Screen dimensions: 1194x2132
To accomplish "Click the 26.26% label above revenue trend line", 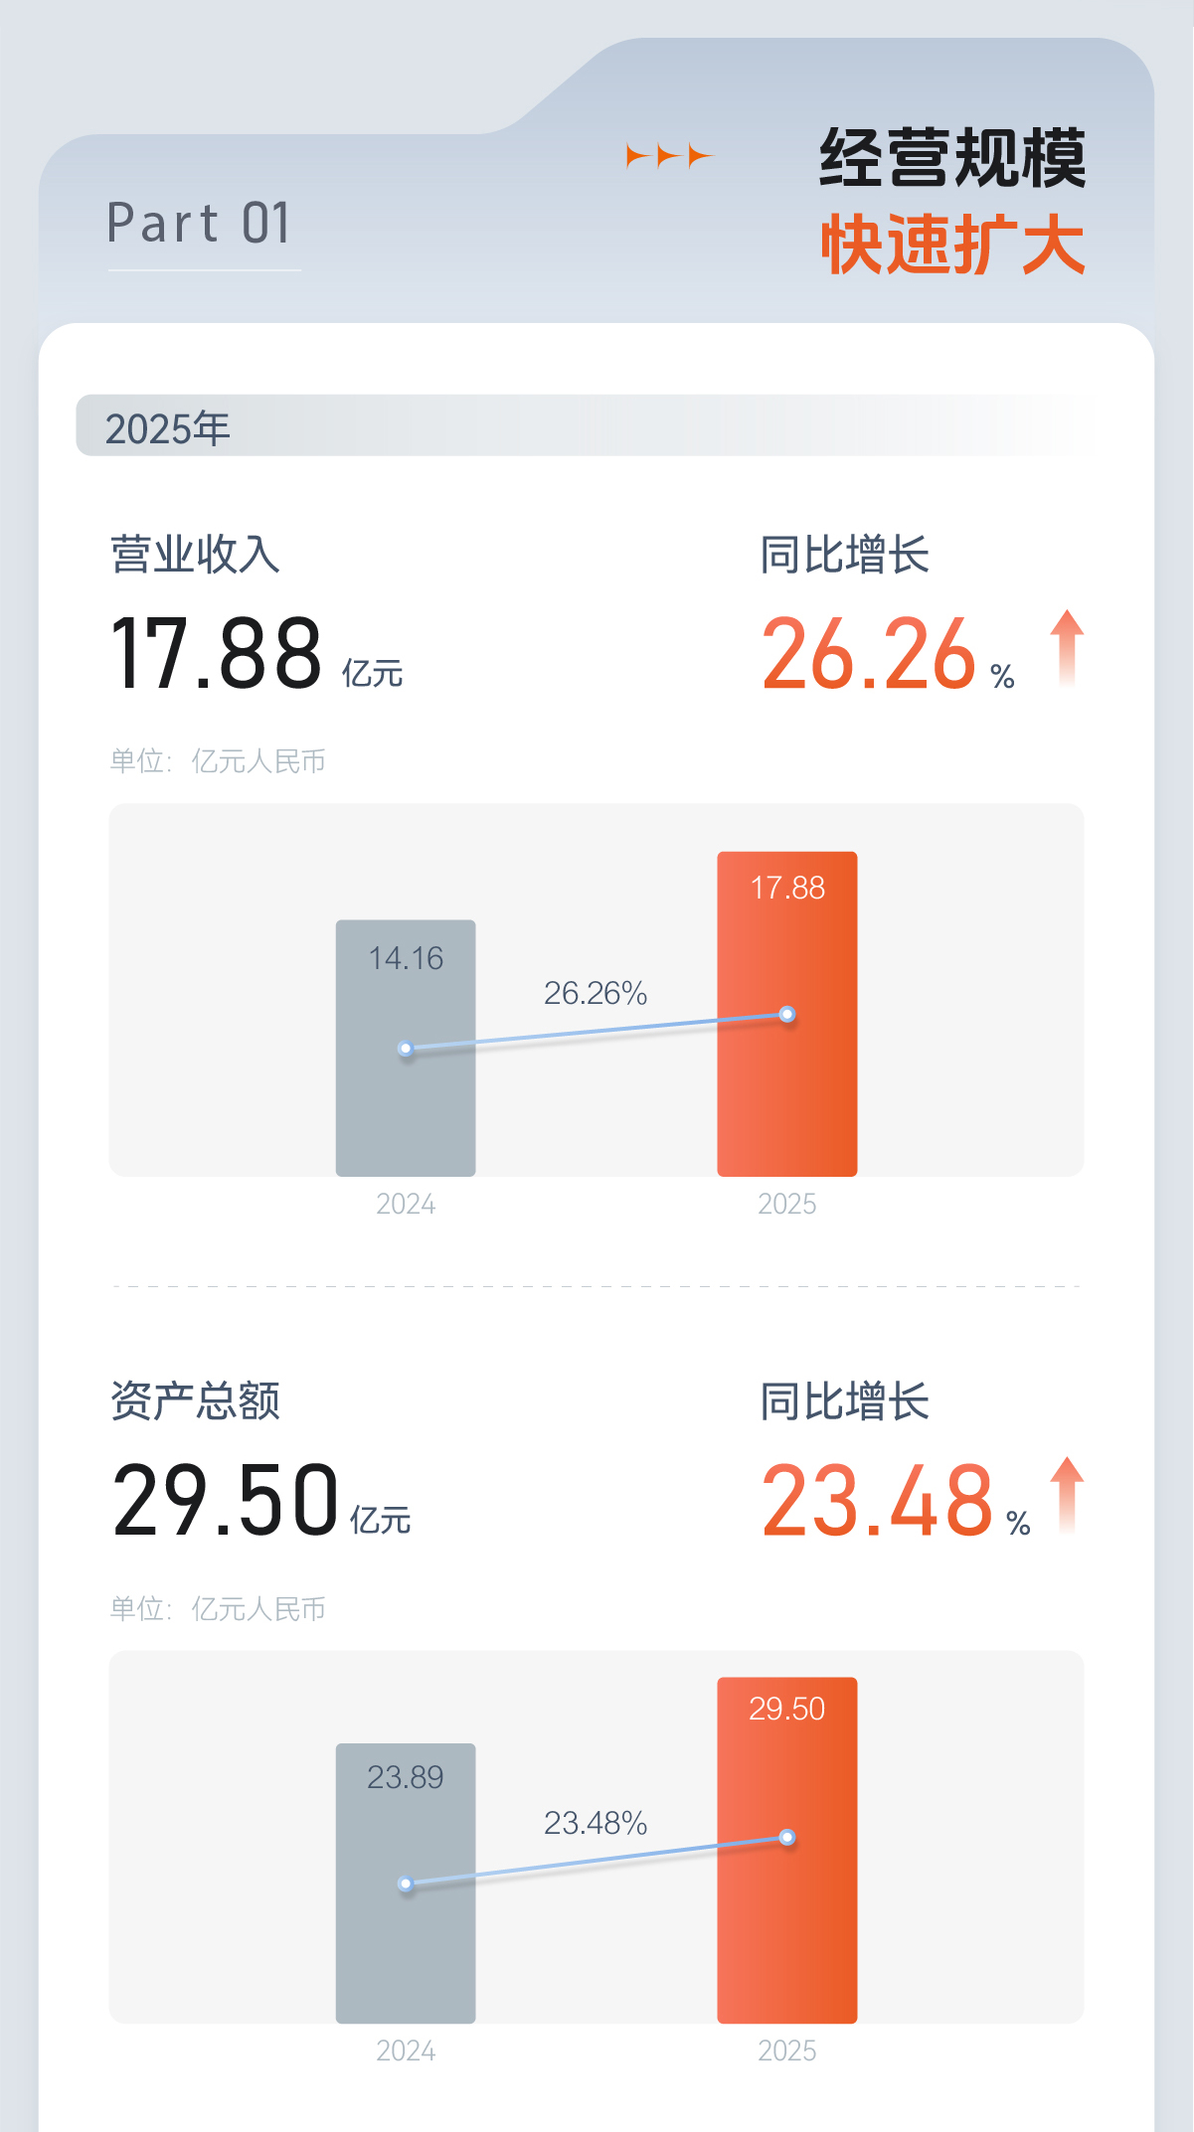I will pos(595,993).
